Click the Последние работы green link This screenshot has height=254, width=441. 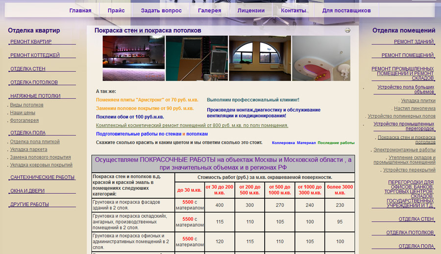(336, 143)
